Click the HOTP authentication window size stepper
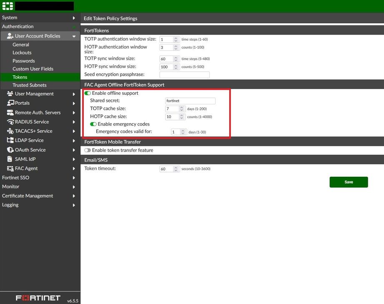 coord(176,47)
